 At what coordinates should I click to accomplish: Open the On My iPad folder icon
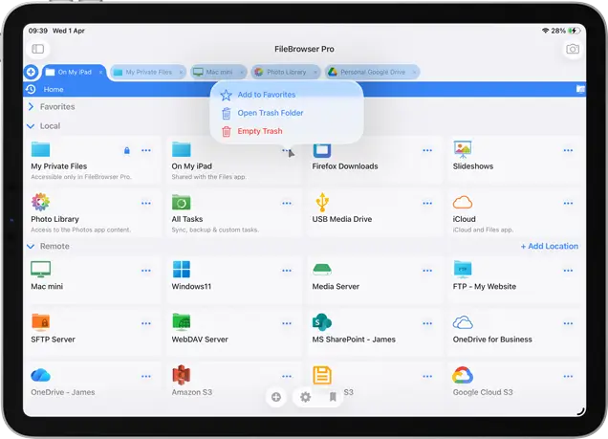pyautogui.click(x=181, y=149)
